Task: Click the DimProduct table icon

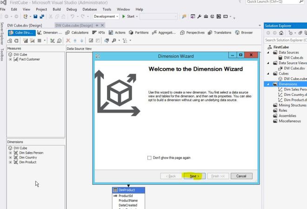Action: click(115, 190)
